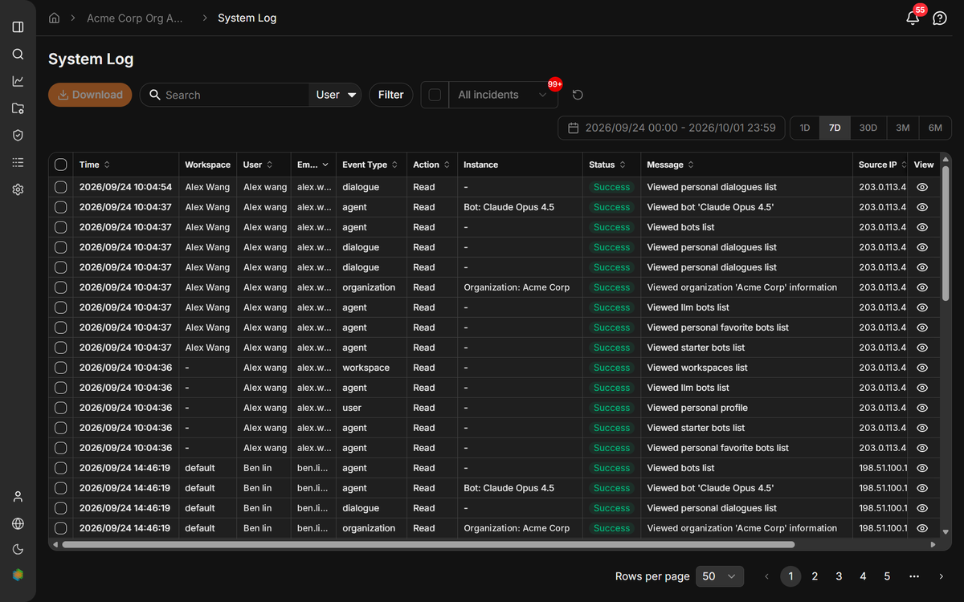Open the search icon in sidebar
The image size is (964, 602).
pos(18,55)
